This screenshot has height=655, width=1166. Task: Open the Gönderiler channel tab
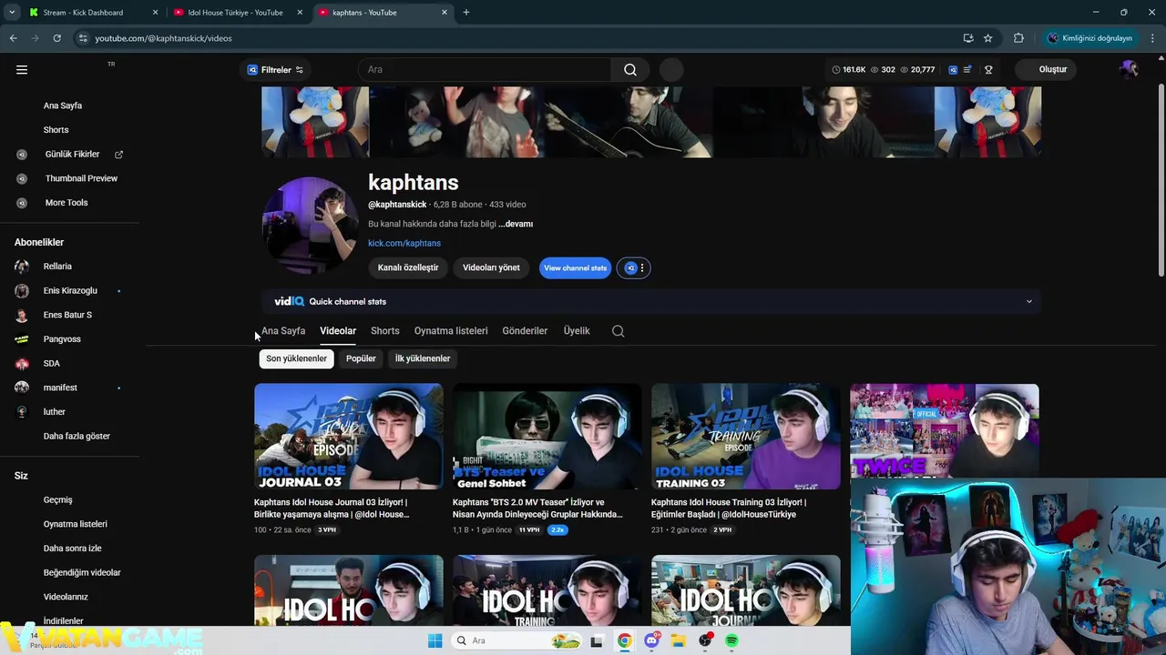pos(525,331)
